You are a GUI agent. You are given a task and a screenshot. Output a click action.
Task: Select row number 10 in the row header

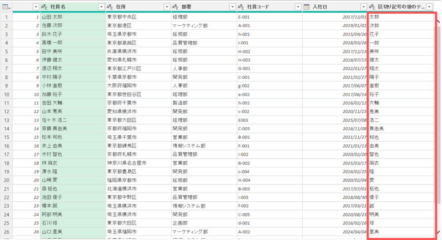[6, 94]
